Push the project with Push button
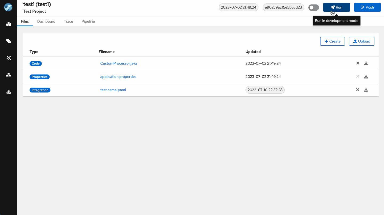Viewport: 384px width, 215px height. [x=367, y=7]
